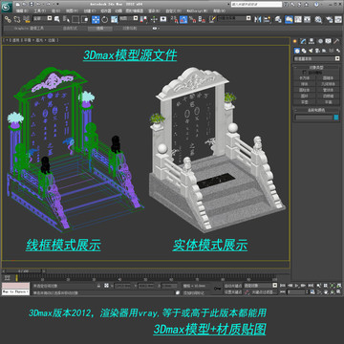Open the key selection dropdown beside Auto Key
Screen dimensions: 344x344
pyautogui.click(x=261, y=286)
